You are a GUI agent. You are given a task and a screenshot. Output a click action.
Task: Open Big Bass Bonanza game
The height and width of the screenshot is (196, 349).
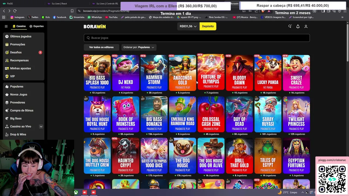(154, 114)
